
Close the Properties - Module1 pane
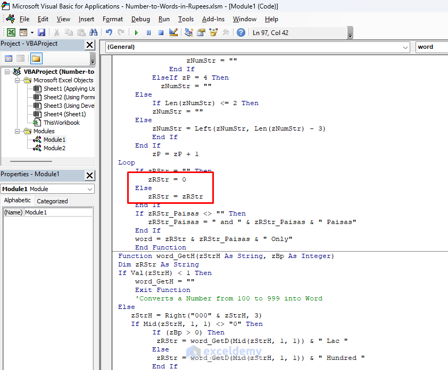(x=89, y=175)
